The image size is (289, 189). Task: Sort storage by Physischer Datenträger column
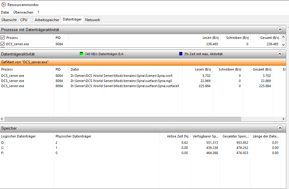[73, 136]
